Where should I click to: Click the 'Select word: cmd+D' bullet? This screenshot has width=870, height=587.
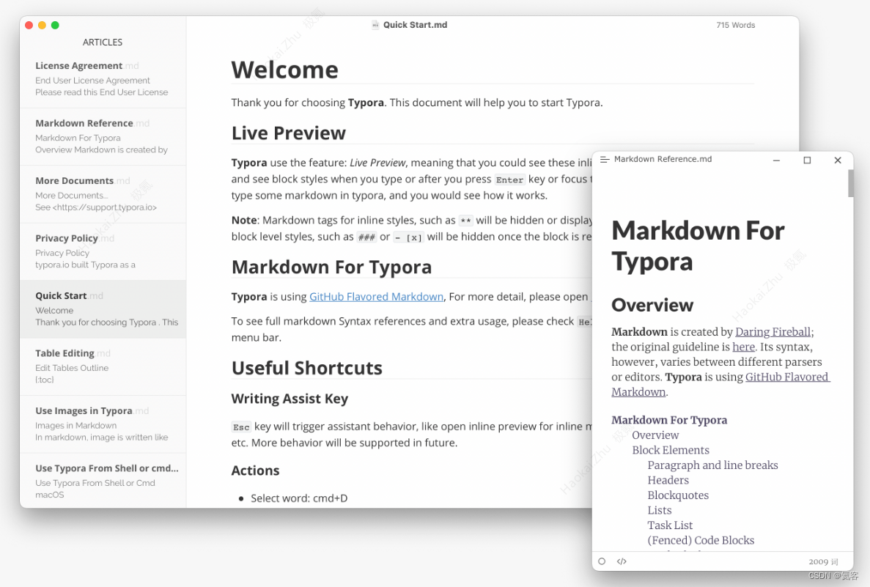click(x=299, y=498)
